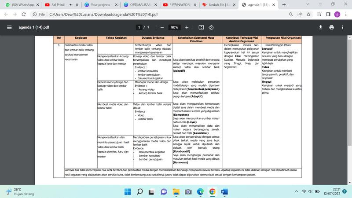
Task: Open Google Chrome from the taskbar
Action: click(x=213, y=192)
